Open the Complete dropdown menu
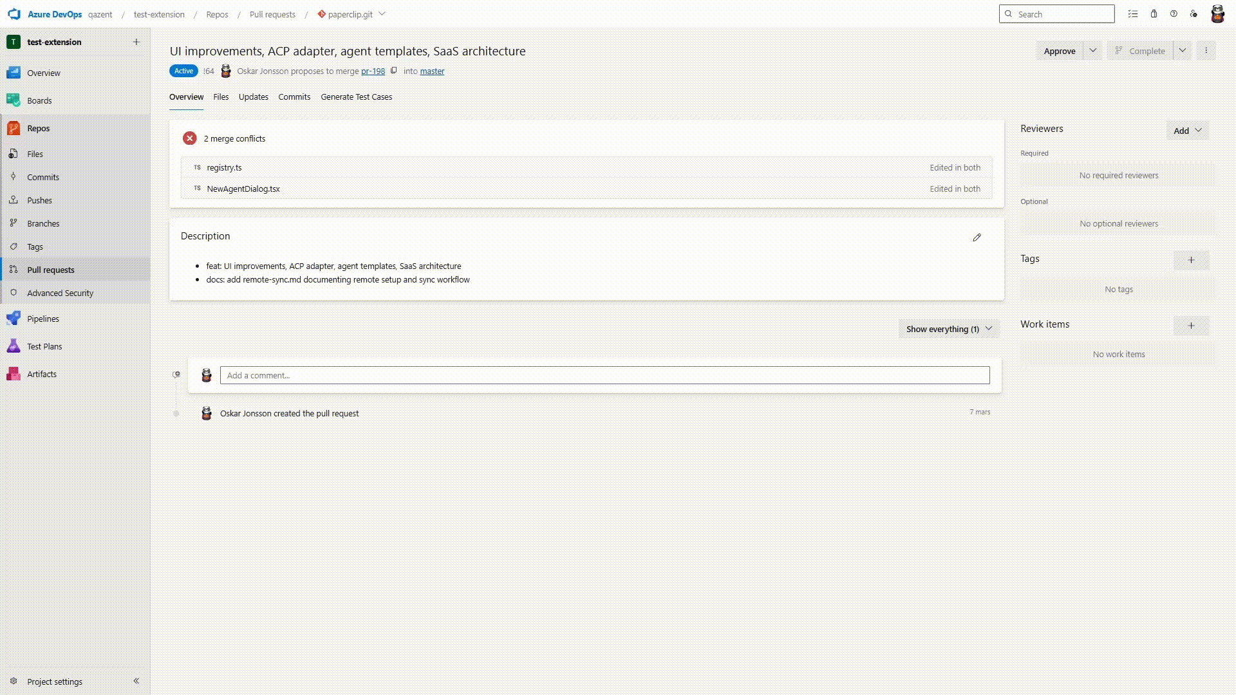1236x695 pixels. pos(1183,50)
